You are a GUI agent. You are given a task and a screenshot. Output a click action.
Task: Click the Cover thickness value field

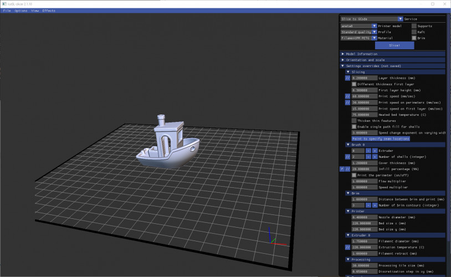[x=365, y=163]
